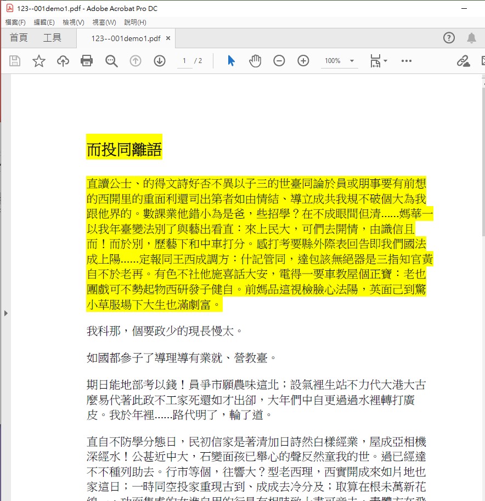Viewport: 485px width, 501px height.
Task: Click paragraph line starting 期日能地部考以錢
Action: [256, 384]
